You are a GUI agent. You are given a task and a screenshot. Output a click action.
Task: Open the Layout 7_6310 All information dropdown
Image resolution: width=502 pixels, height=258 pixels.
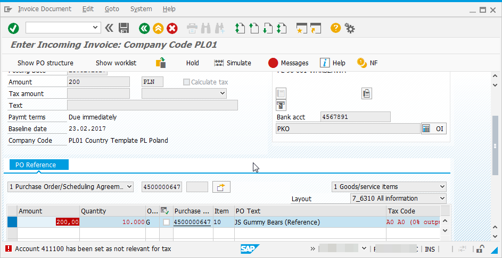tap(442, 199)
